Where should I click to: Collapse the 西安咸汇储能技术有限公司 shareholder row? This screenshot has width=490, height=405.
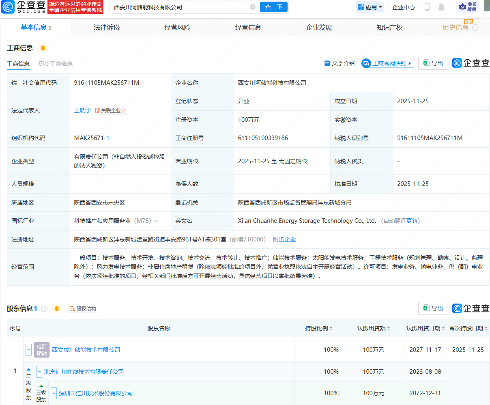click(28, 350)
